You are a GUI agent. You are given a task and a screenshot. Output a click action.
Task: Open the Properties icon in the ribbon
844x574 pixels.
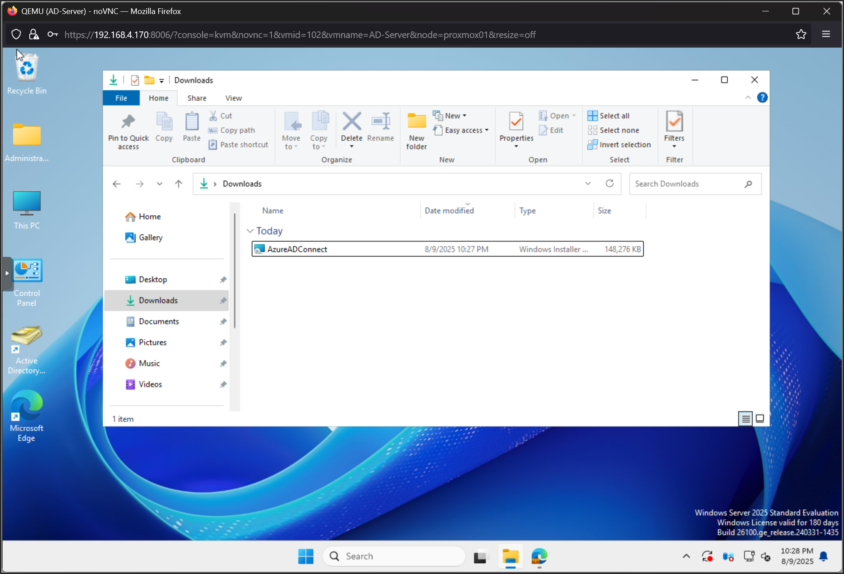click(x=516, y=122)
